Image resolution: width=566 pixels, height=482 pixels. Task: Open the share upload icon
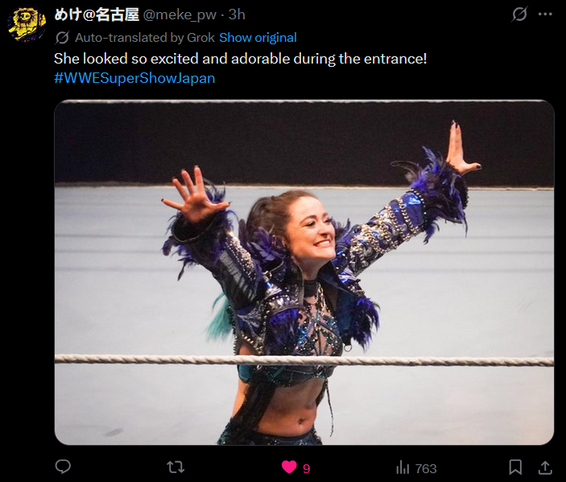pyautogui.click(x=545, y=468)
